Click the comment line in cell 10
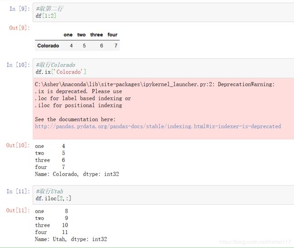Screen dimensions: 294x248 click(x=55, y=65)
